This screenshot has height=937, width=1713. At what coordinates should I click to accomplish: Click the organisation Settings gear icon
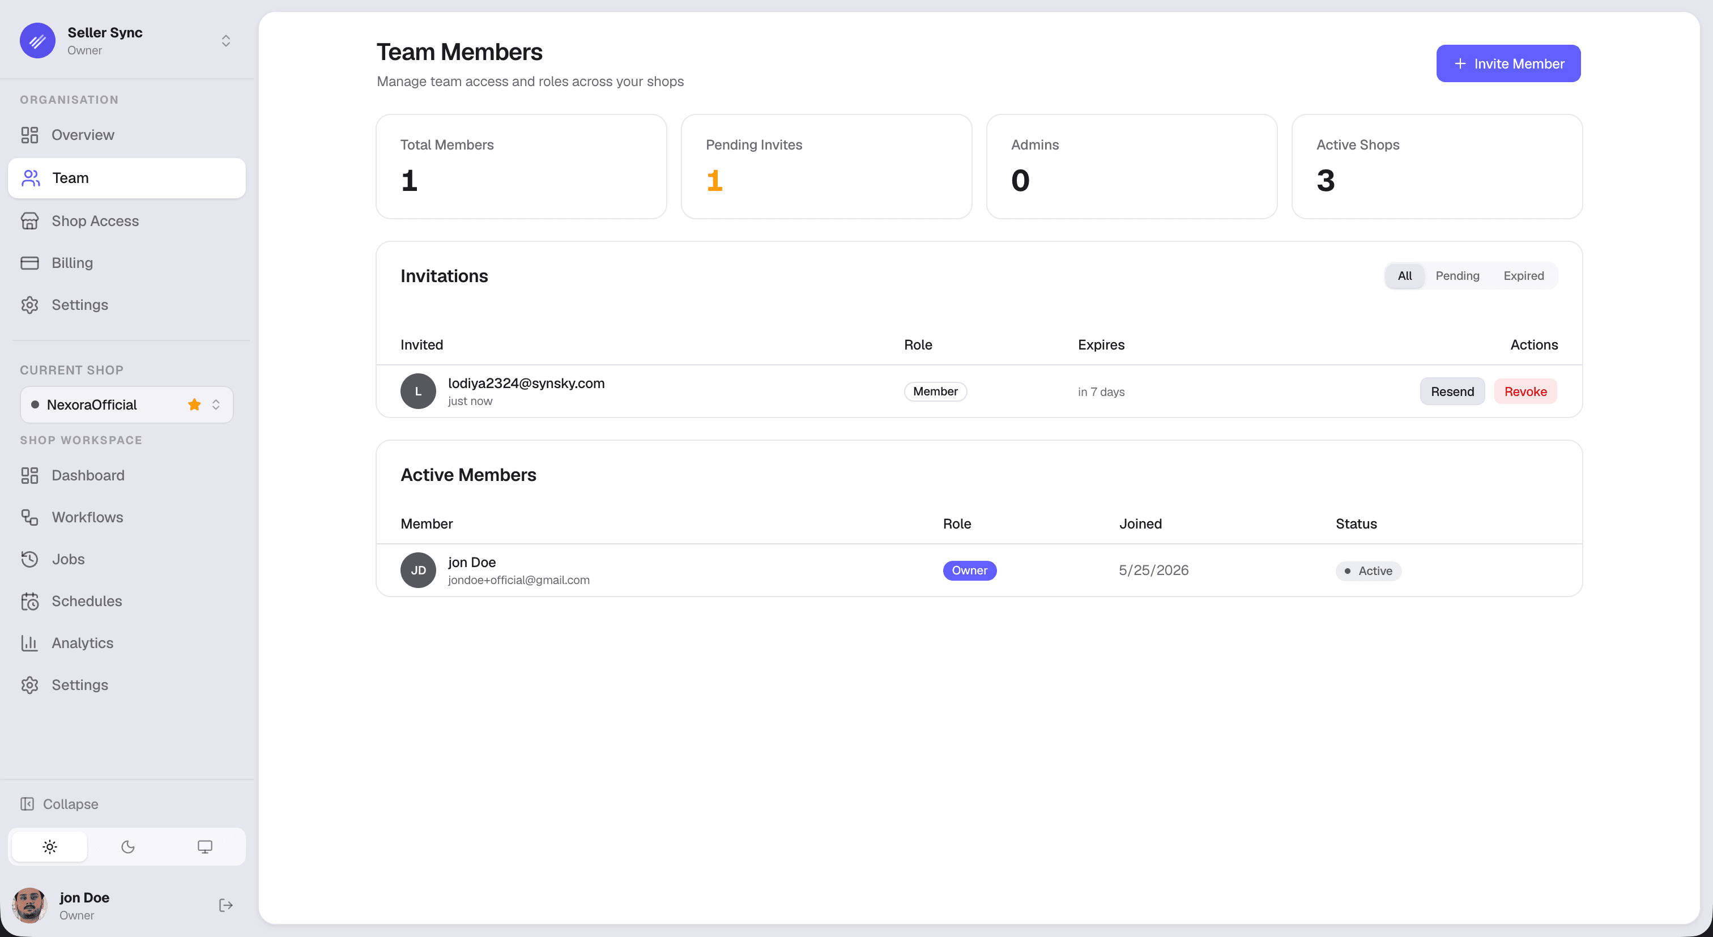tap(29, 305)
